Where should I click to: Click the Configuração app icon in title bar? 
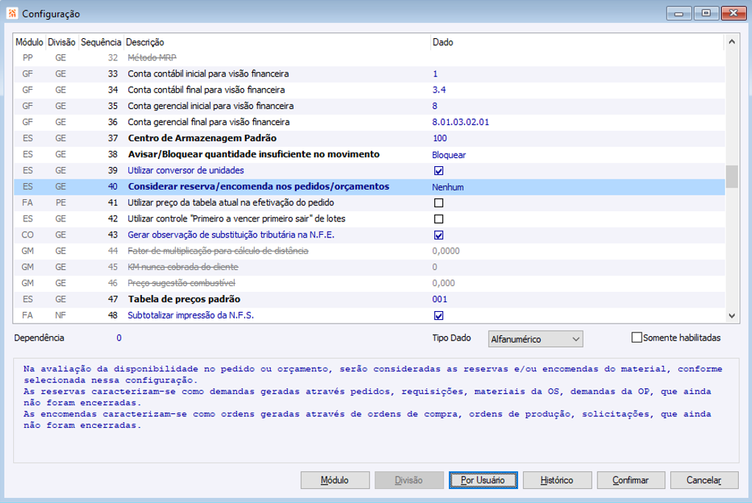click(x=12, y=13)
